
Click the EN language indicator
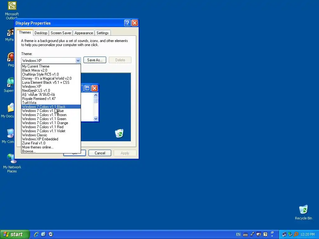pyautogui.click(x=238, y=235)
